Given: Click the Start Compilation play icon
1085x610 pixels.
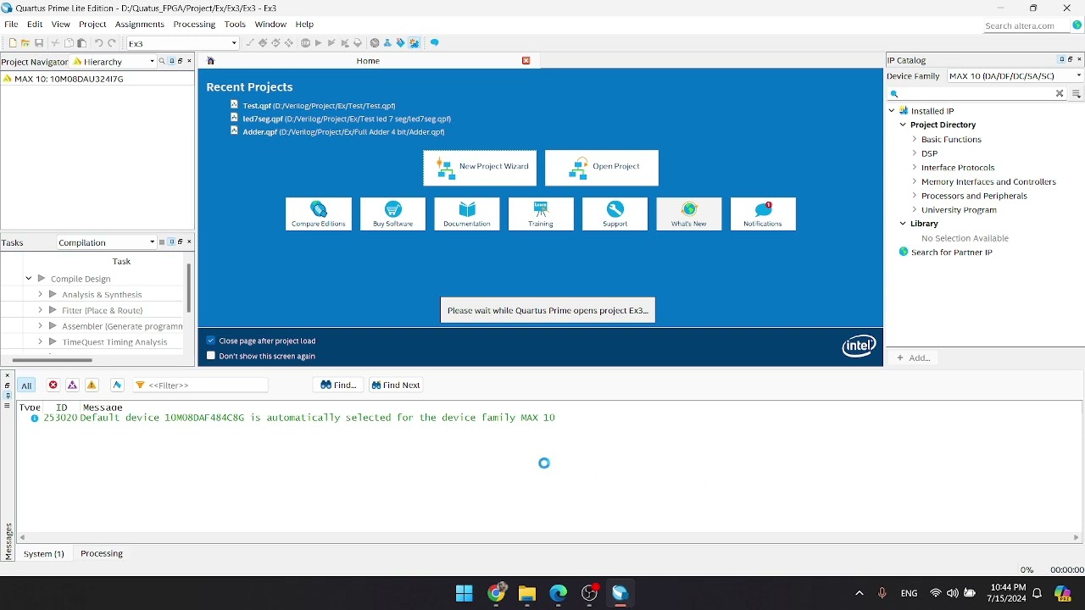Looking at the screenshot, I should pos(319,43).
